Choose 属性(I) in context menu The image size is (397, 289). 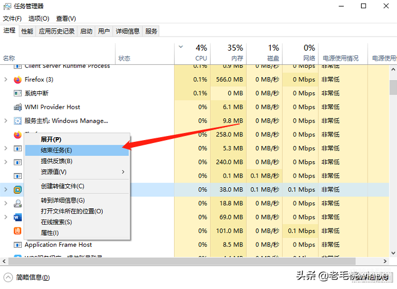[x=77, y=233]
